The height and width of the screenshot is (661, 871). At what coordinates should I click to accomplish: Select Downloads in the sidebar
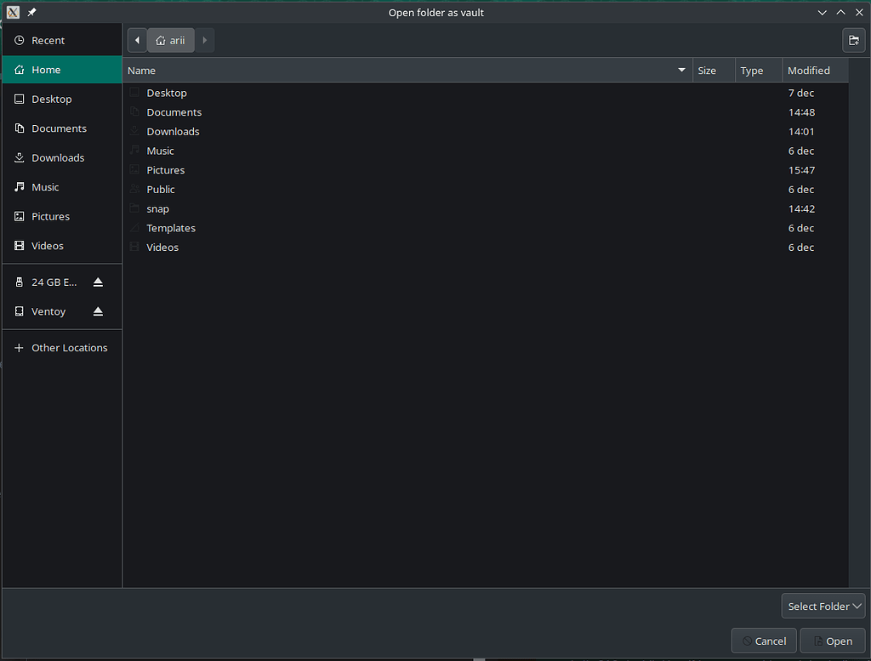click(58, 157)
